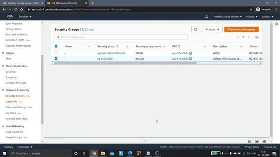The image size is (280, 157).
Task: Reload the browser page
Action: point(16,10)
